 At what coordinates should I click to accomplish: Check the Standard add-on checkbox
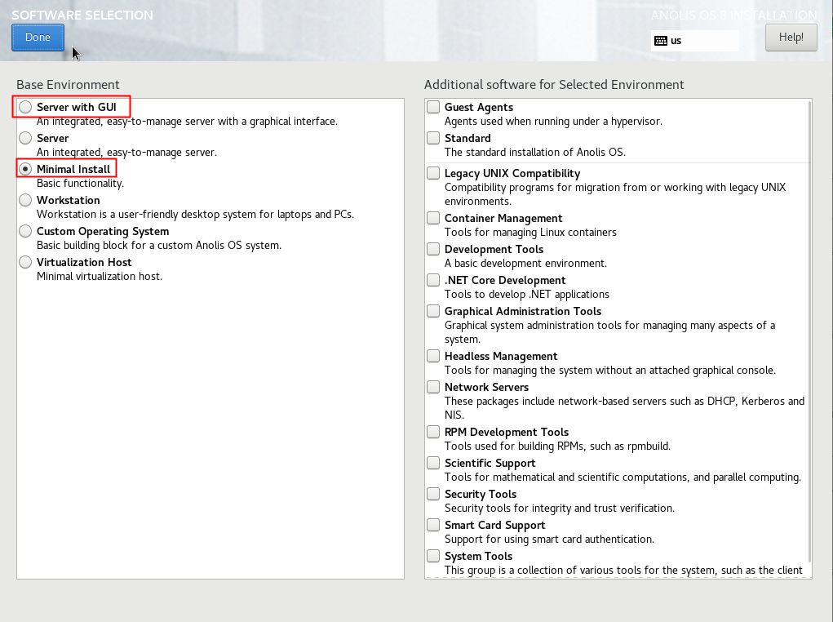pyautogui.click(x=433, y=138)
